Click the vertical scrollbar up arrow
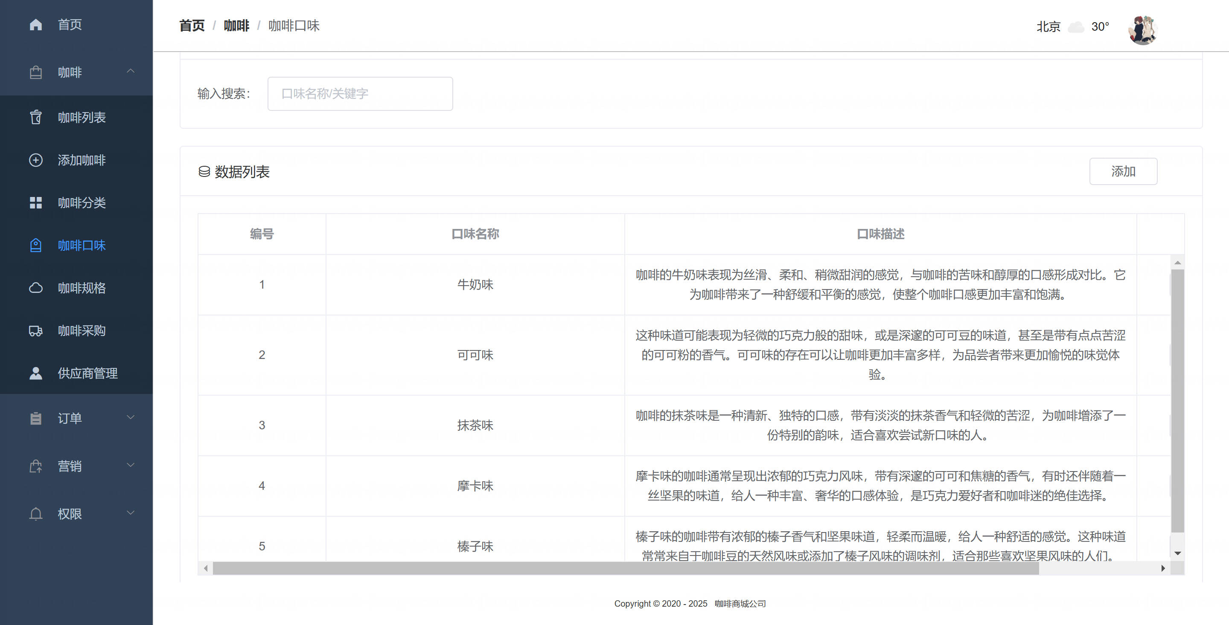Viewport: 1229px width, 625px height. tap(1177, 263)
